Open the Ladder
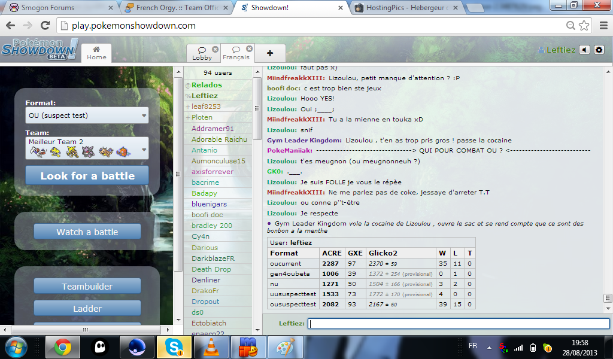This screenshot has height=359, width=613. 87,308
